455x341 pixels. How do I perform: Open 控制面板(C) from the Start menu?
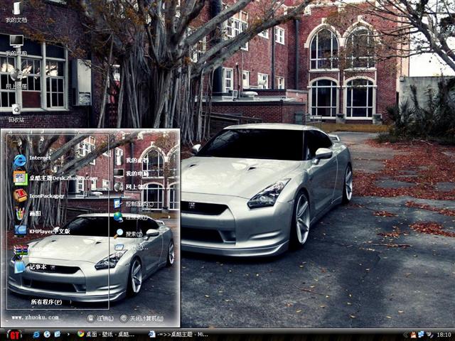[134, 204]
